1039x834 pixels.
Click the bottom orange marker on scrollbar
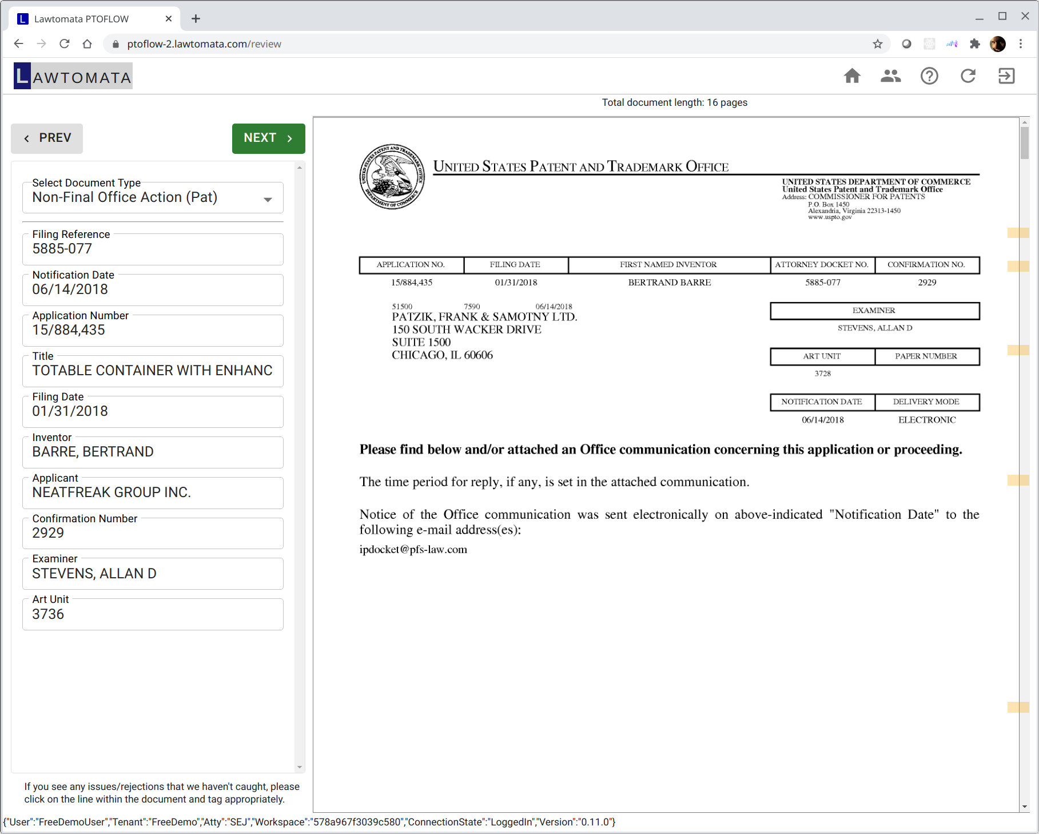pos(1018,708)
